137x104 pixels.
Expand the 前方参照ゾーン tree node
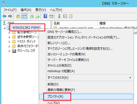(x=9, y=33)
